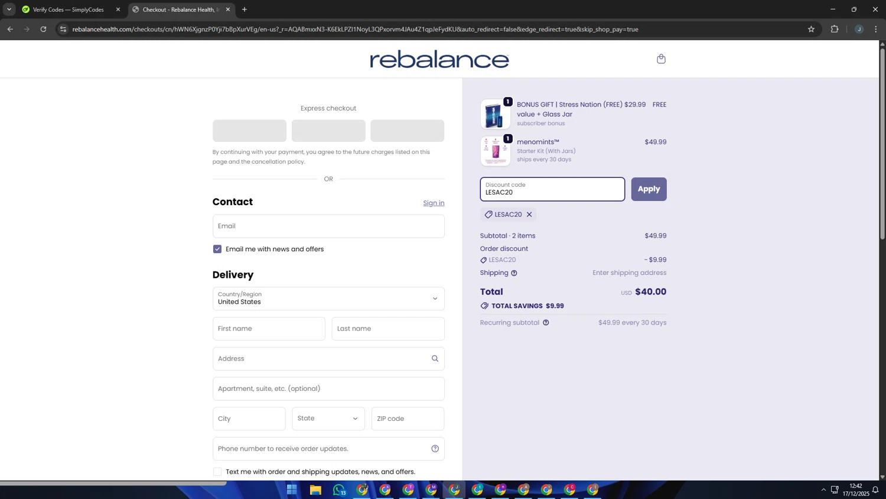886x499 pixels.
Task: Open the State dropdown
Action: point(328,419)
